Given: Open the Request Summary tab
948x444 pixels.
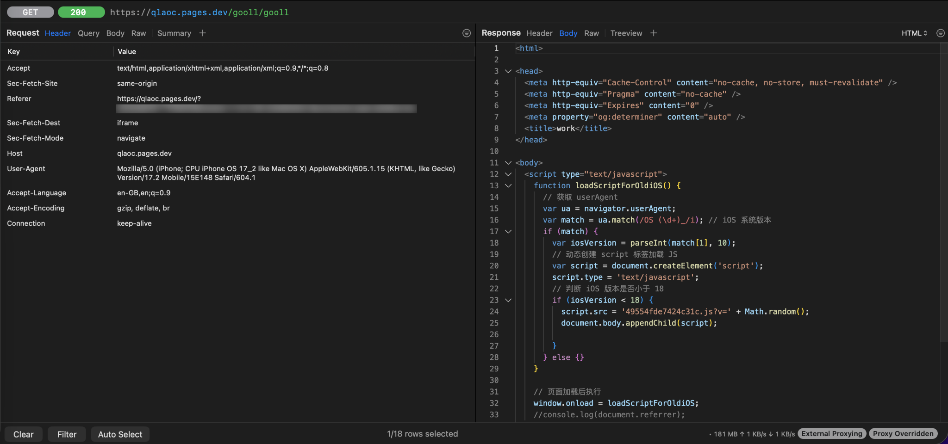Looking at the screenshot, I should click(x=174, y=33).
